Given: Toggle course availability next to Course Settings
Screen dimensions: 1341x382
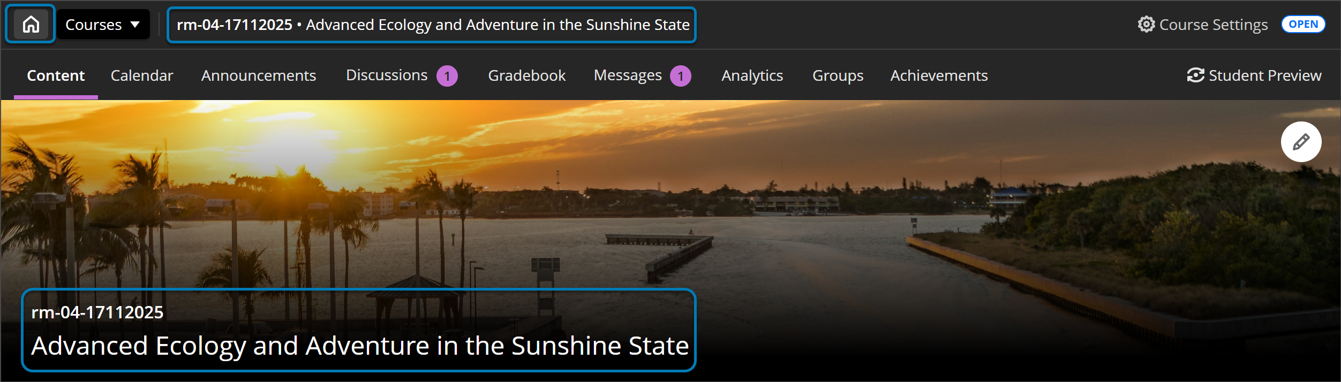Looking at the screenshot, I should click(x=1304, y=24).
